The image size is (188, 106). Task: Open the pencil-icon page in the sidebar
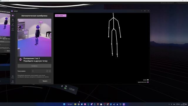click(x=13, y=25)
